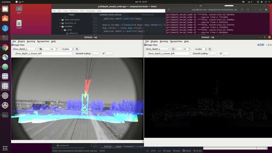Open /livox_depth_s topic dropdown
Viewport: 272px width, 153px height.
pyautogui.click(x=158, y=49)
